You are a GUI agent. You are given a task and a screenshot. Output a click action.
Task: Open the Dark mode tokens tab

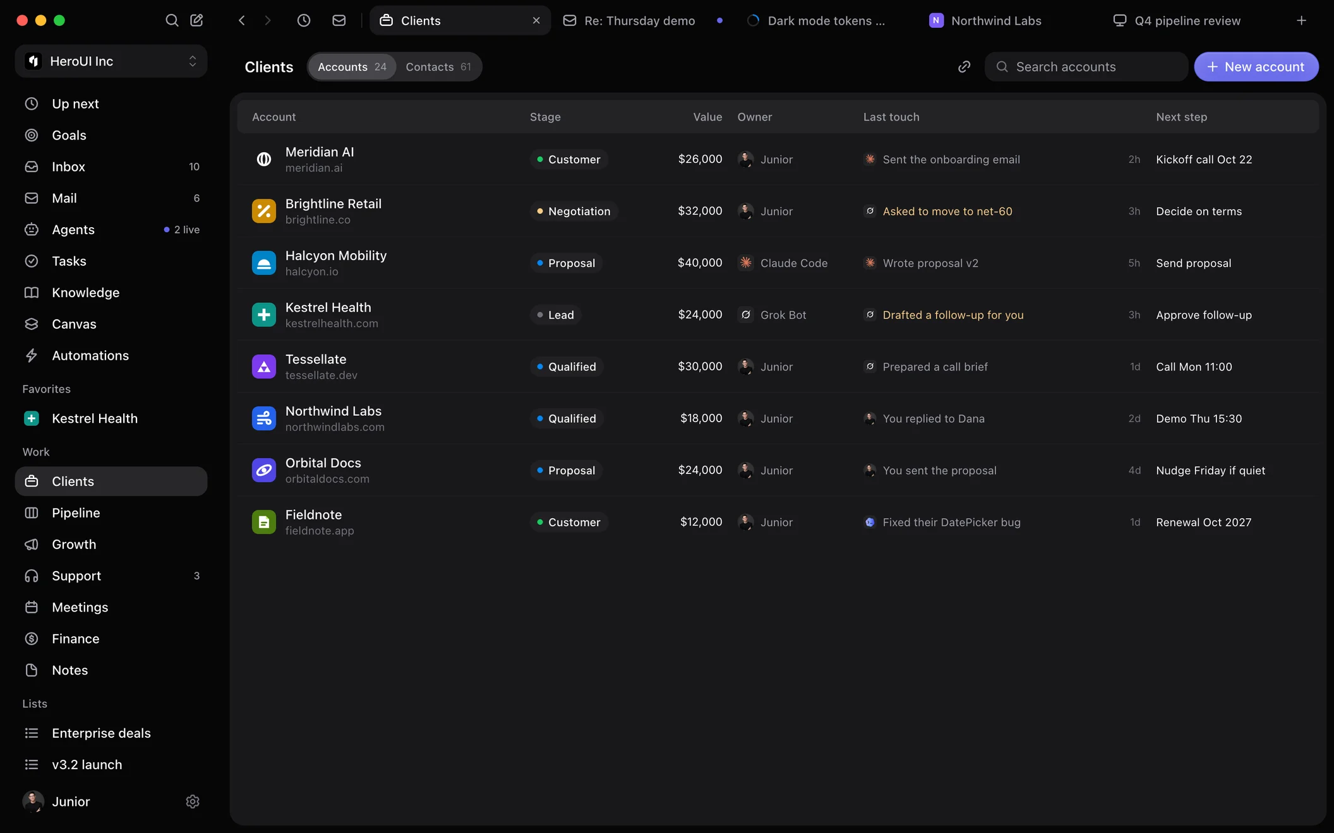pyautogui.click(x=826, y=20)
